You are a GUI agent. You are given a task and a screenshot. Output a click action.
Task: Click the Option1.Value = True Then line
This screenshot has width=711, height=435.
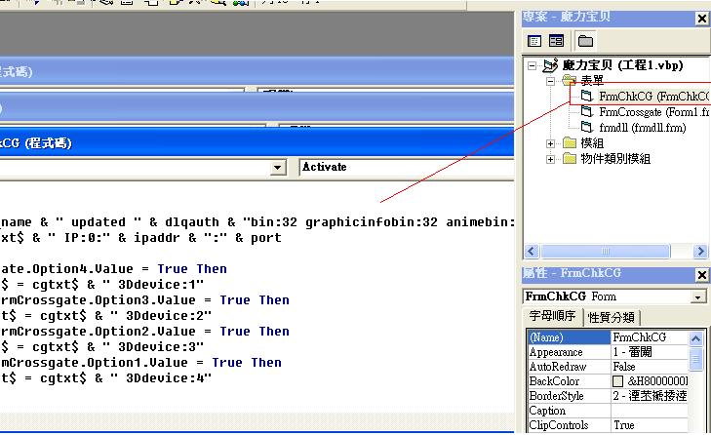pos(141,363)
